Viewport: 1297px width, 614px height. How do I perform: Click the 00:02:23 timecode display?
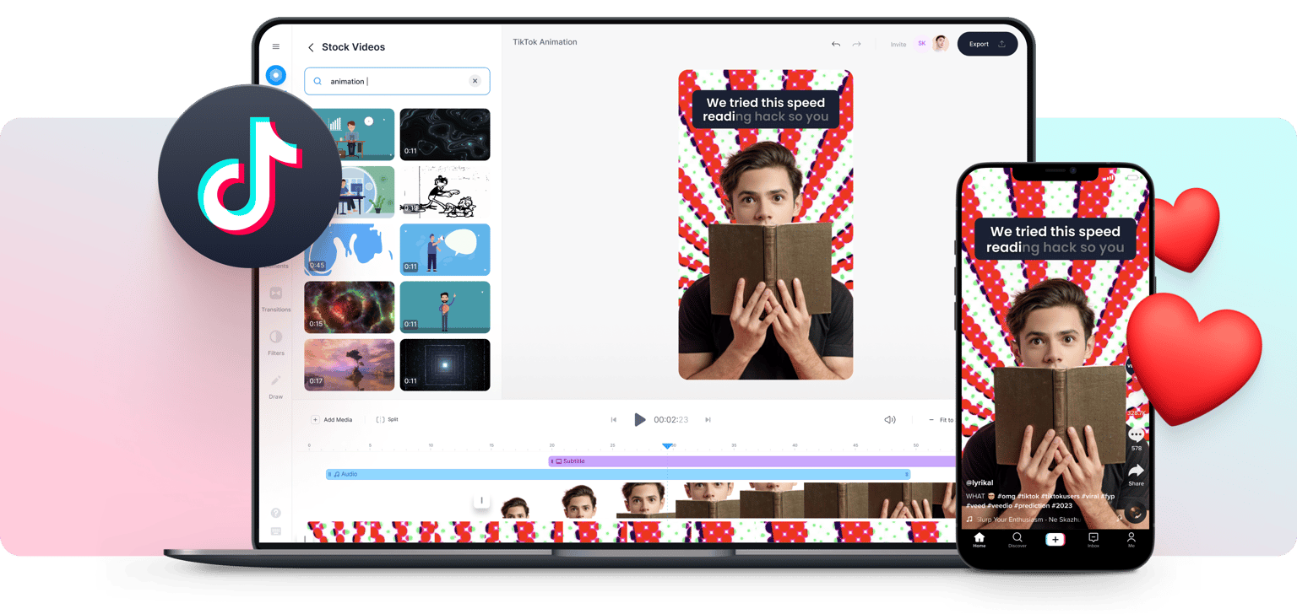tap(670, 419)
